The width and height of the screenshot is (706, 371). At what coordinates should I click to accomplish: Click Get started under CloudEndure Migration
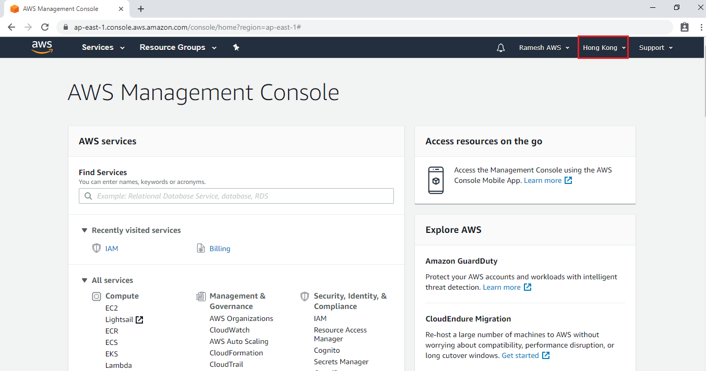click(520, 355)
